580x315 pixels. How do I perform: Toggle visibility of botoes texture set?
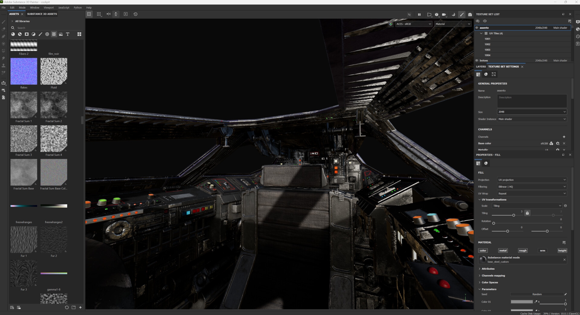477,60
